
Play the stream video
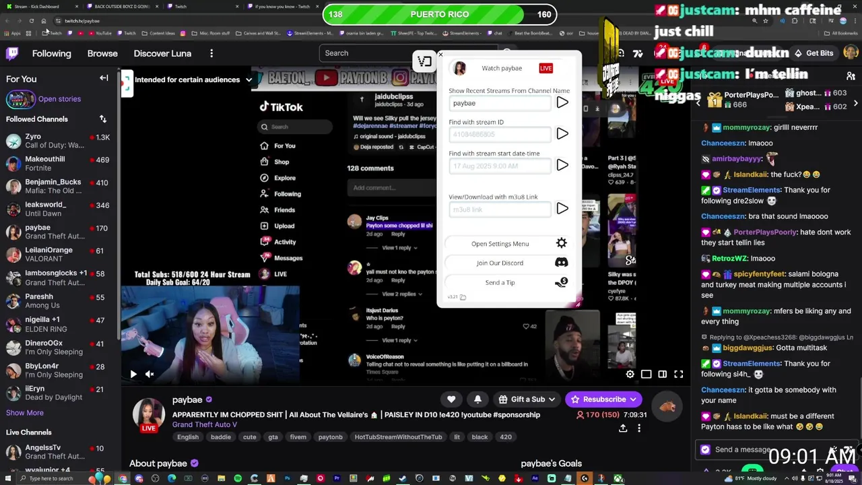[x=133, y=374]
